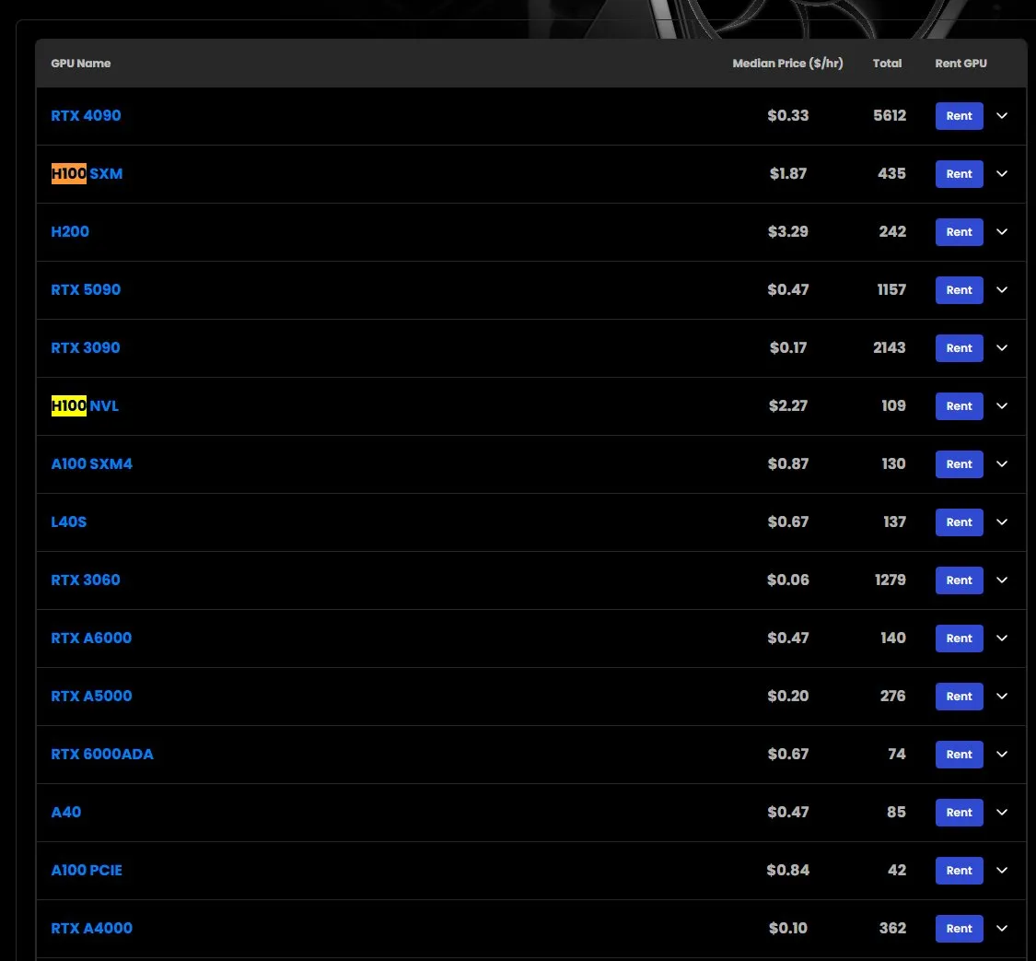Rent the RTX 4090 GPU
The width and height of the screenshot is (1036, 961).
(959, 116)
